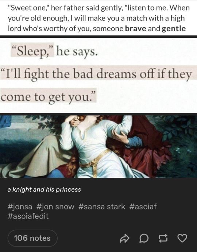This screenshot has width=197, height=252.
Task: Click the bold word "brave" in the quote
Action: pyautogui.click(x=136, y=28)
